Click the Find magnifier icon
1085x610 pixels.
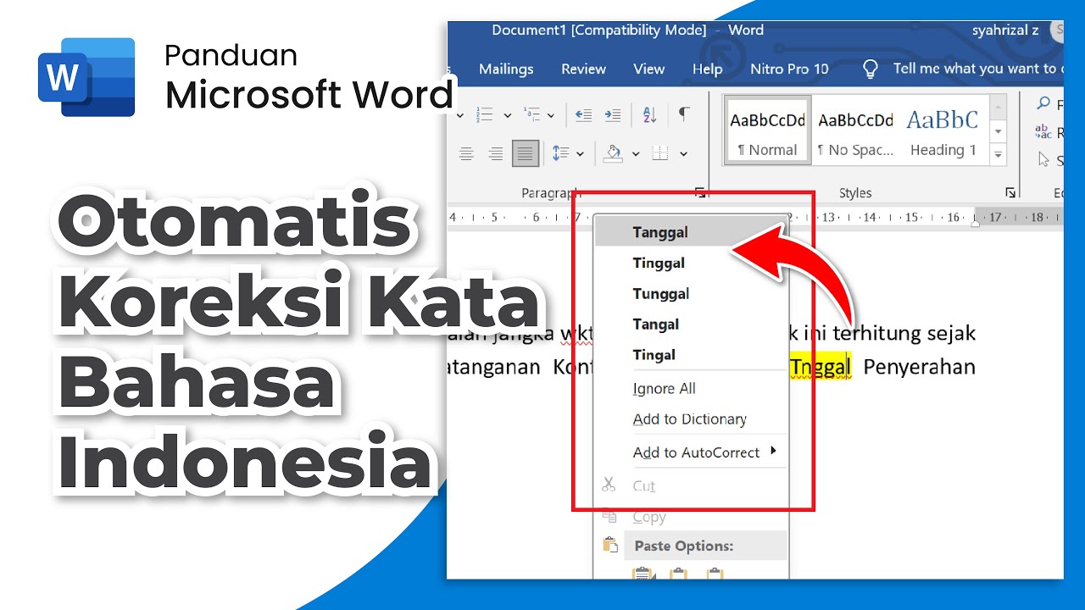tap(1043, 104)
